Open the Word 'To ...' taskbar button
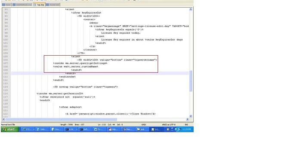 pos(100,129)
